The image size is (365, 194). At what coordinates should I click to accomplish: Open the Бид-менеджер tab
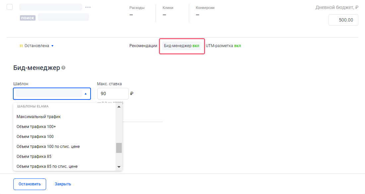[x=182, y=46]
